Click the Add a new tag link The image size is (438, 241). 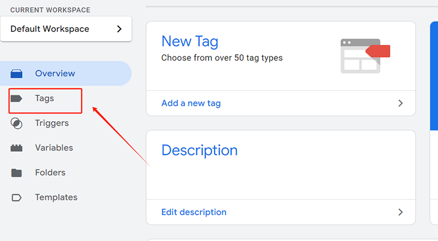point(191,103)
